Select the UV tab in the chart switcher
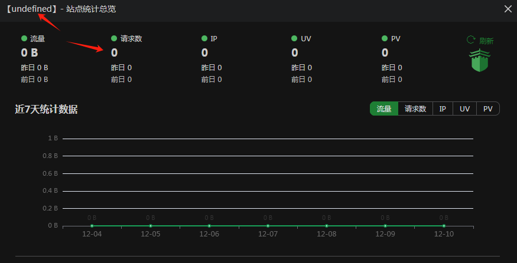The height and width of the screenshot is (263, 517). (x=464, y=109)
